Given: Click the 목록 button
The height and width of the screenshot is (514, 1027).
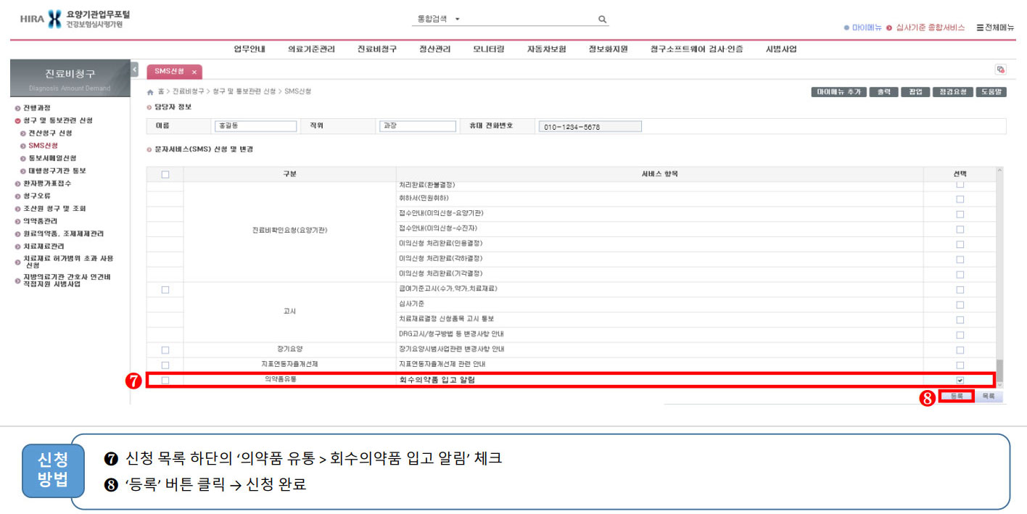Looking at the screenshot, I should point(988,397).
